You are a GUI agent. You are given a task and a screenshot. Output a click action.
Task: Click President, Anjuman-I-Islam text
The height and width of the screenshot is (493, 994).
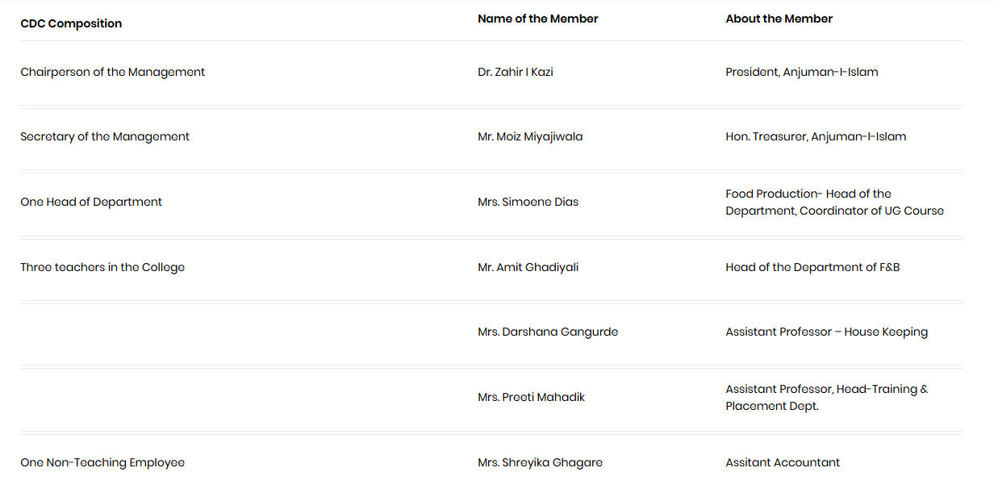[x=801, y=72]
